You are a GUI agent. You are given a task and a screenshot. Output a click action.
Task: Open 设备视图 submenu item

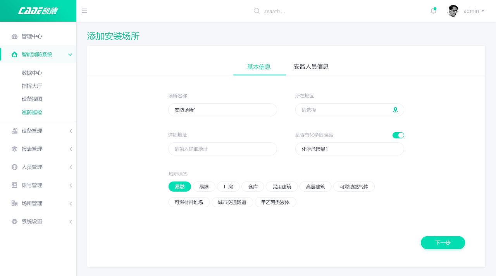(32, 99)
